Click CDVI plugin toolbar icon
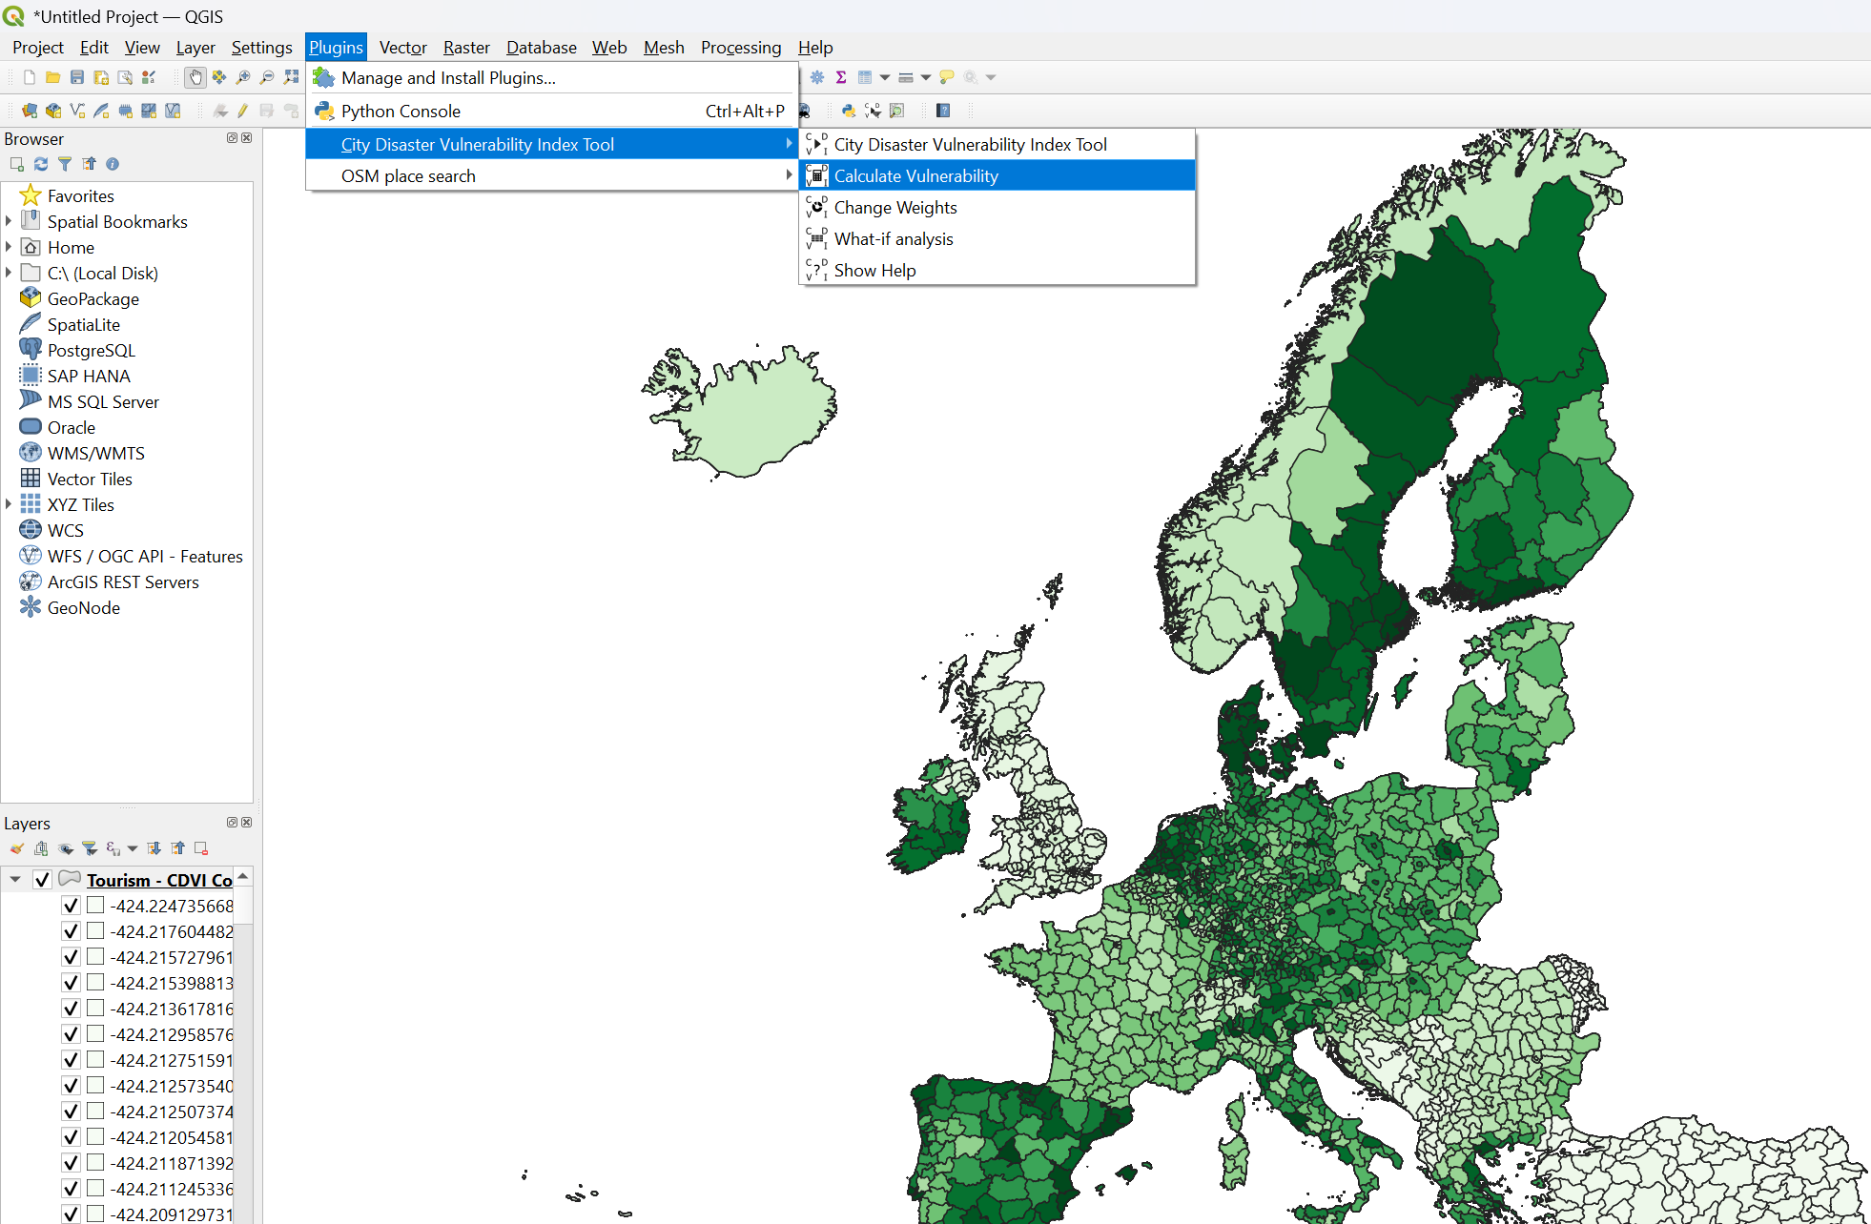Image resolution: width=1871 pixels, height=1224 pixels. (873, 111)
